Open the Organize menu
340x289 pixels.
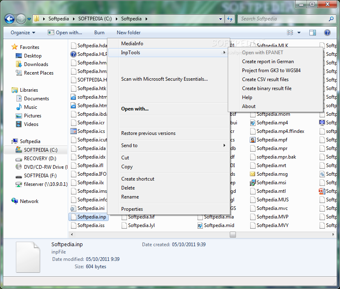click(x=23, y=33)
